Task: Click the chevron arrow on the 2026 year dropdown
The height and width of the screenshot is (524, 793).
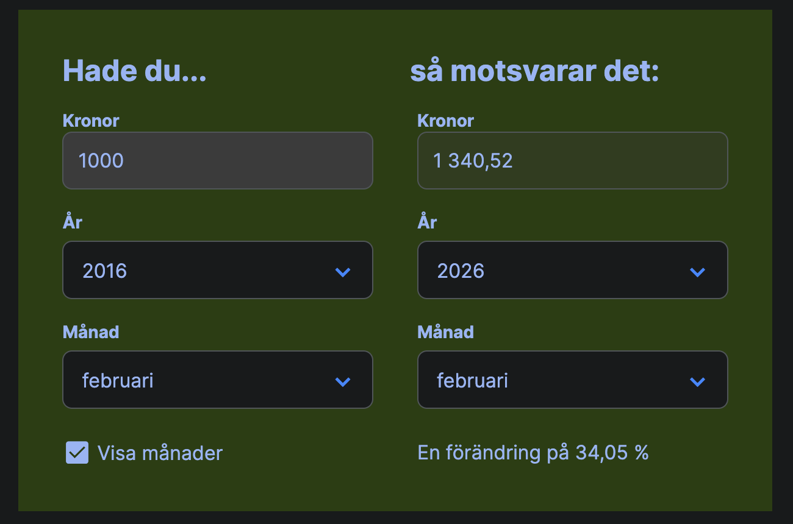Action: point(697,272)
